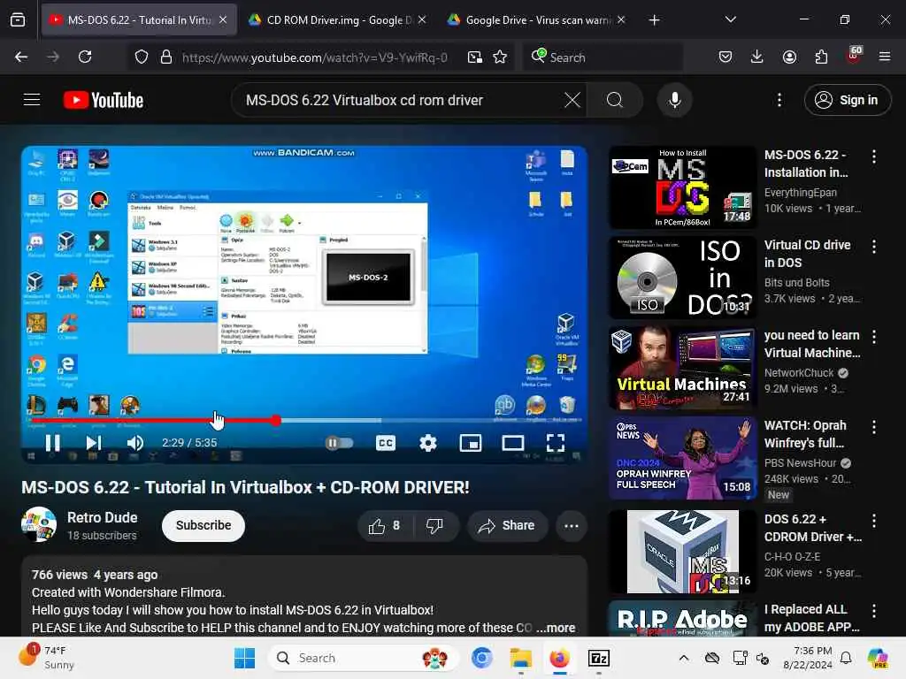The image size is (906, 679).
Task: Search with your voice microphone
Action: [674, 100]
